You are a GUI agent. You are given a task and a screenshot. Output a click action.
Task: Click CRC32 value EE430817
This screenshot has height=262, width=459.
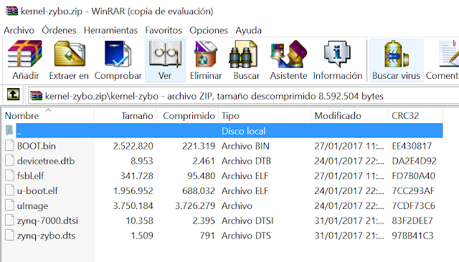pos(412,146)
